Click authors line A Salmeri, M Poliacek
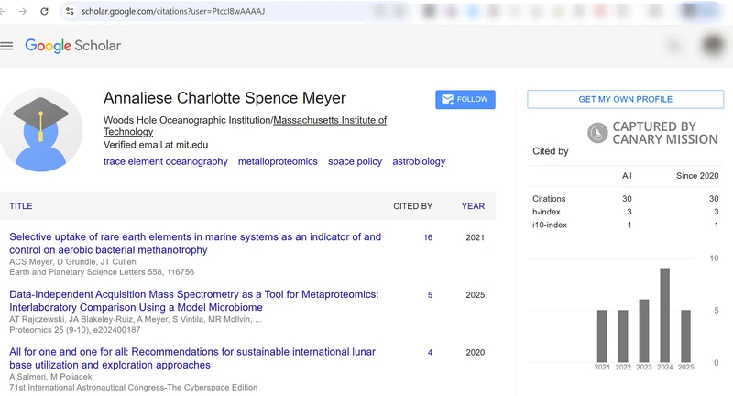The height and width of the screenshot is (396, 733). pos(50,377)
